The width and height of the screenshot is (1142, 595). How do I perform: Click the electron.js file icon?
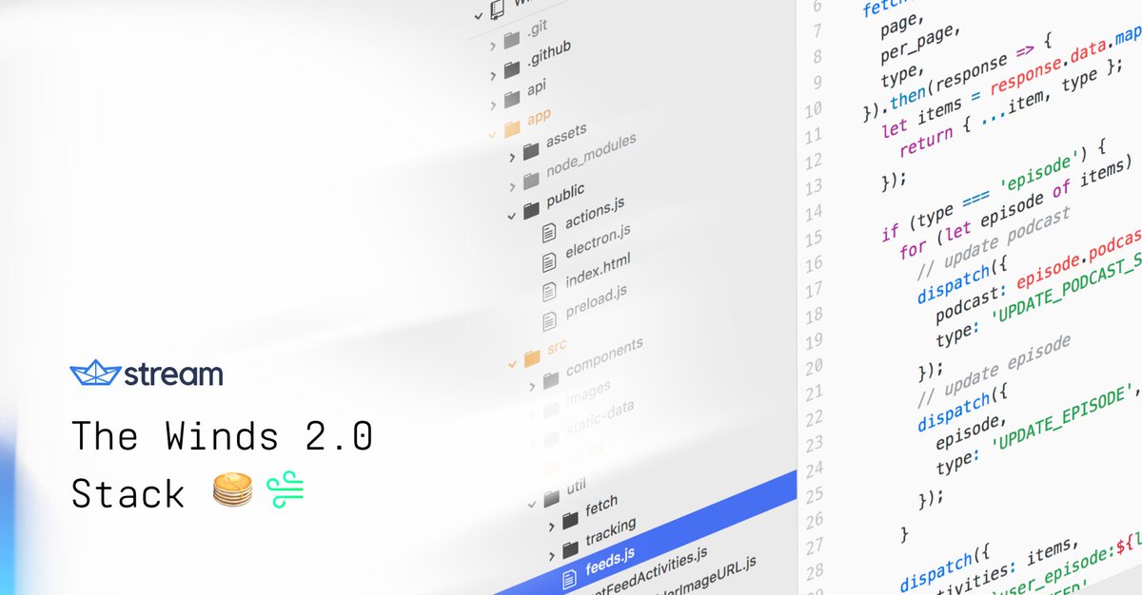pos(549,260)
